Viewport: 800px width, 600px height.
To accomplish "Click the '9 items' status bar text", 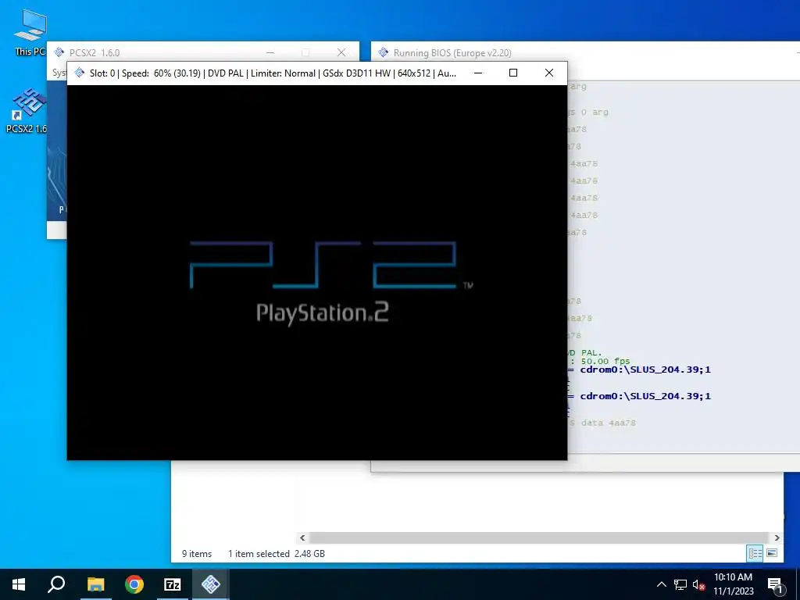I will [x=196, y=554].
